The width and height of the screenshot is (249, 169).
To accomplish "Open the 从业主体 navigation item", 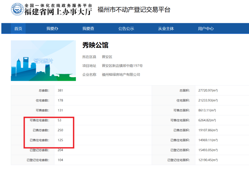I will coord(166,29).
